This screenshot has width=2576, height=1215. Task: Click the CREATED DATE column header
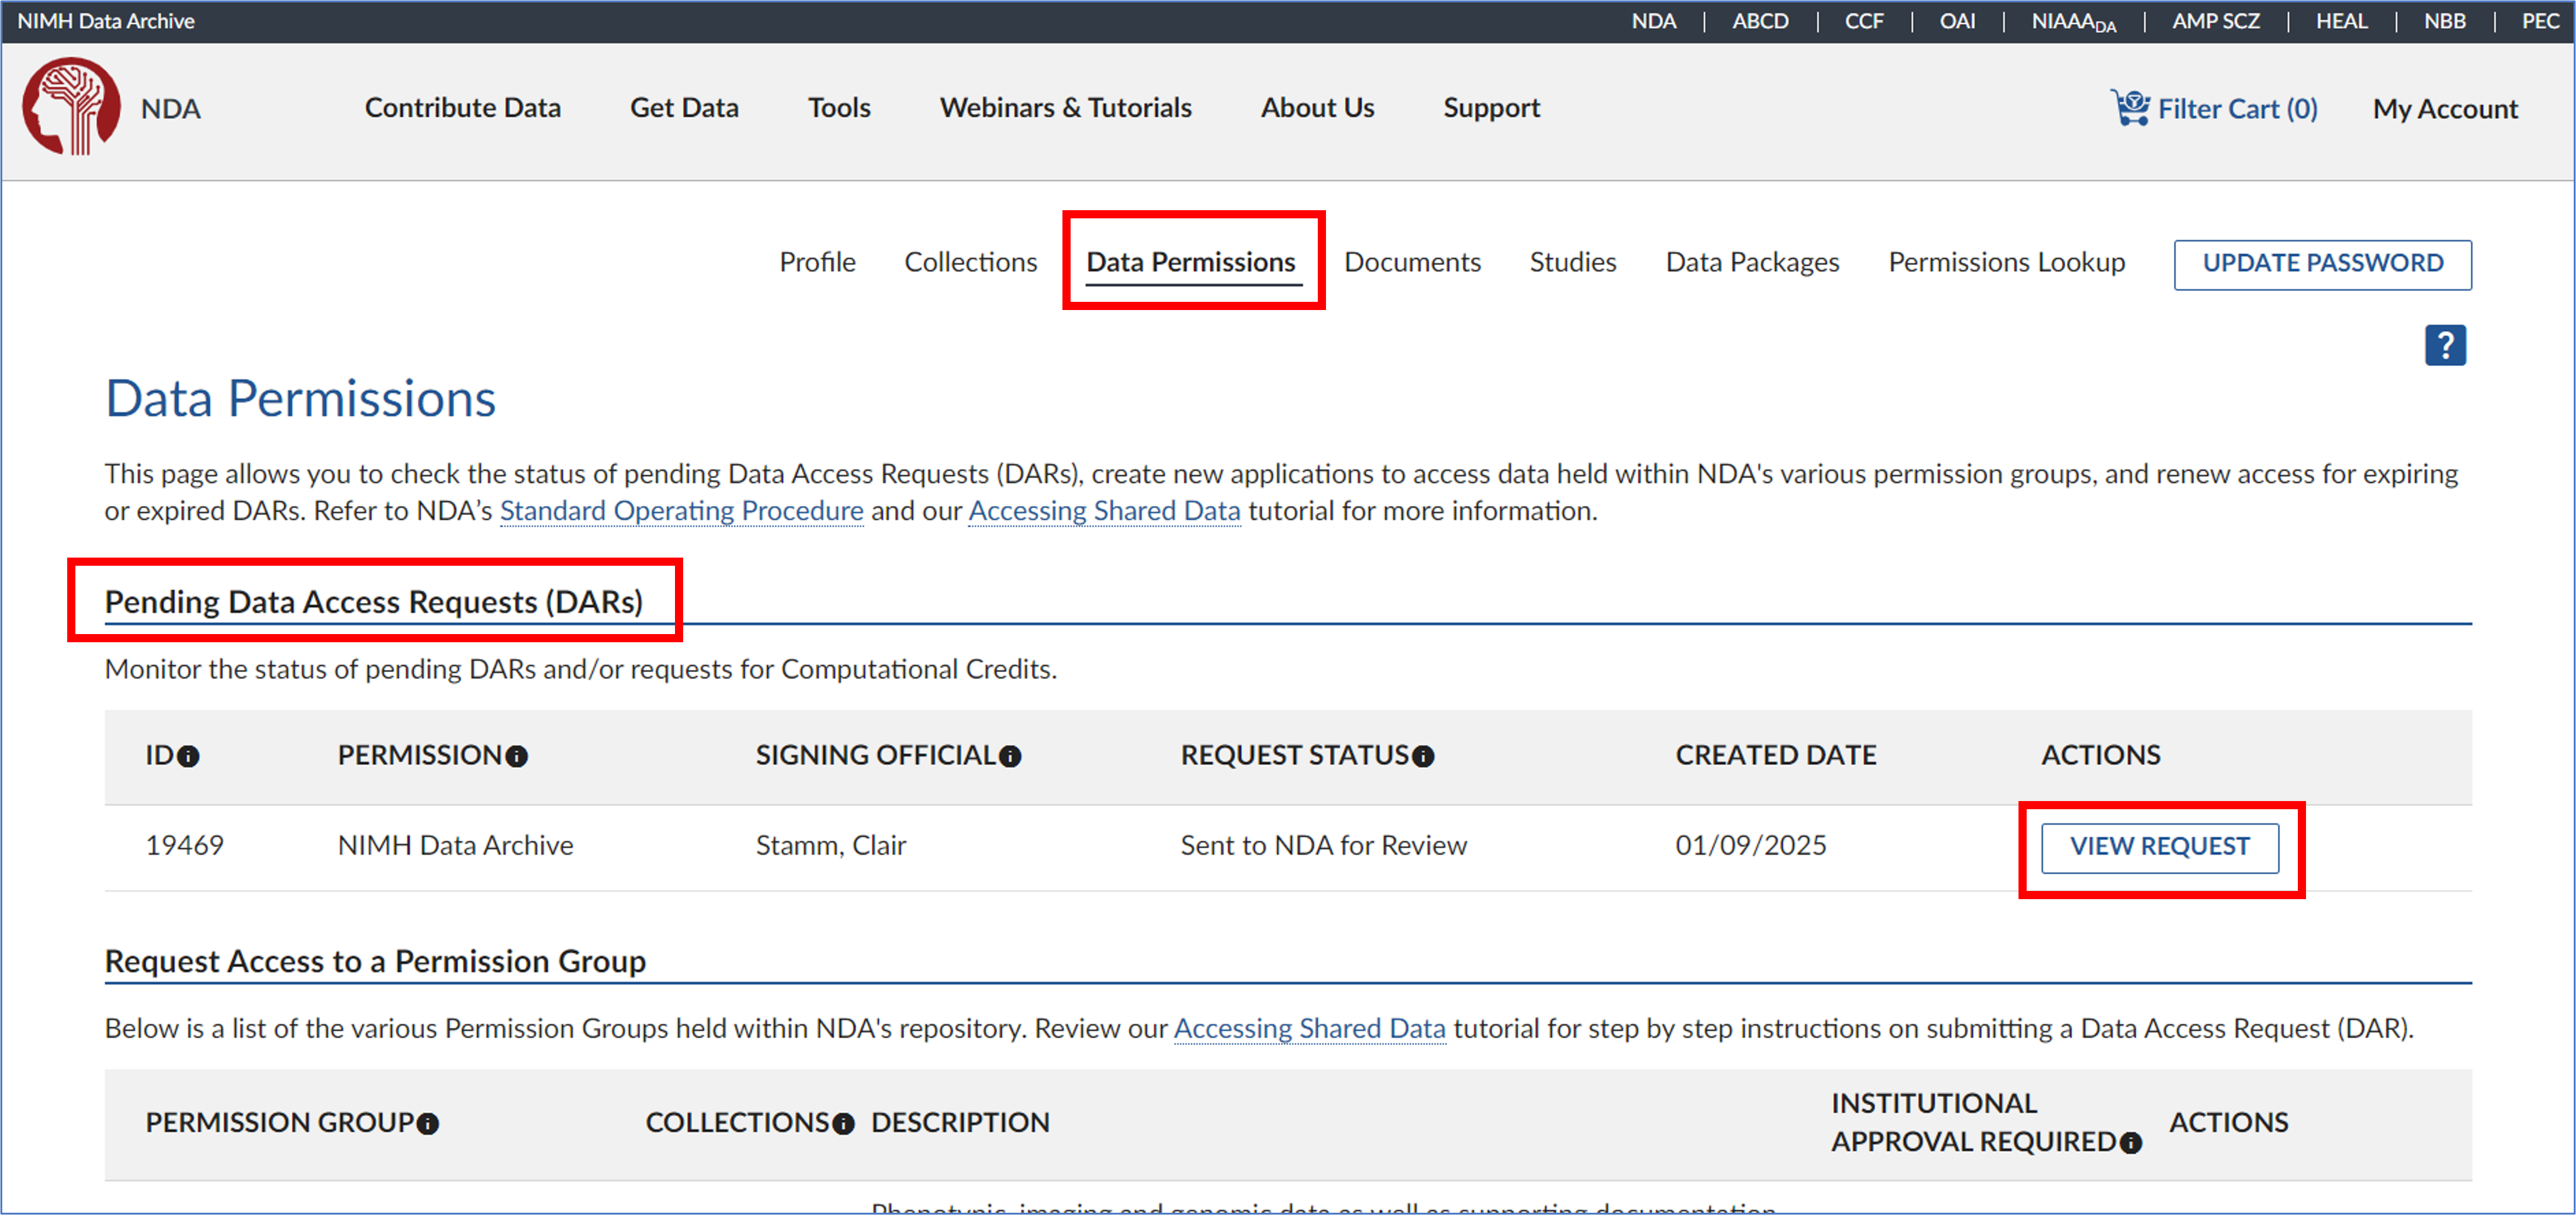tap(1775, 756)
